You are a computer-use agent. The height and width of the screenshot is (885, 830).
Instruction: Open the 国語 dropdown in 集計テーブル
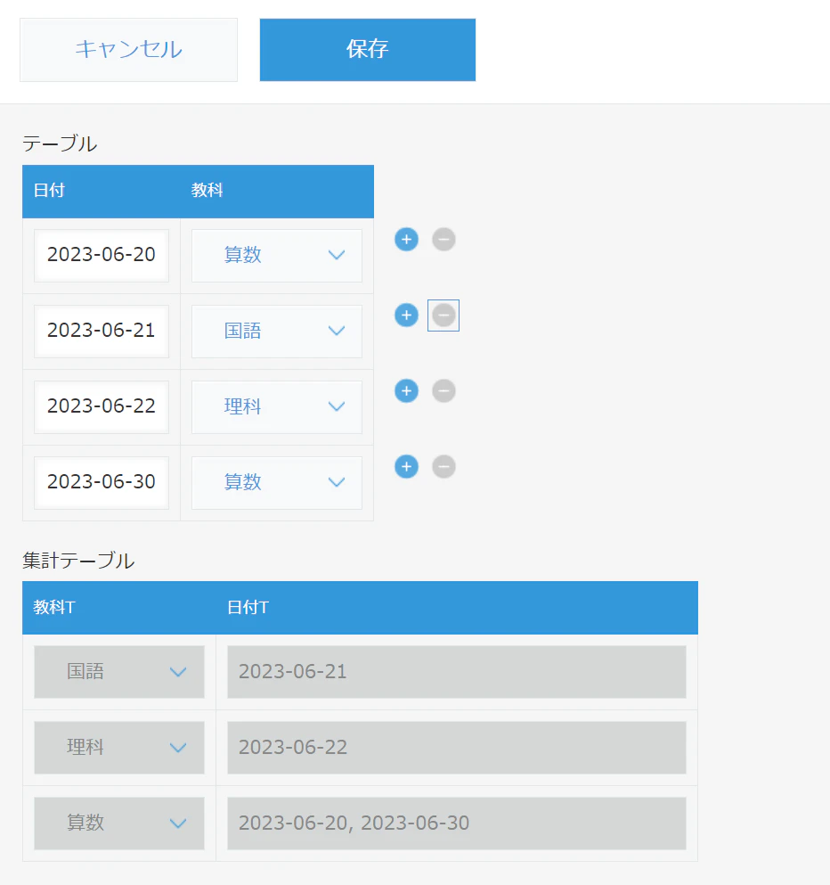pos(119,672)
